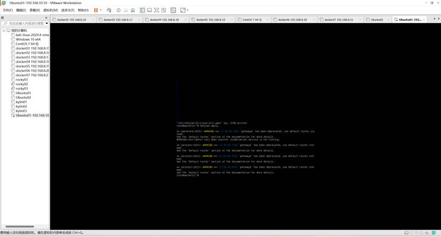Screen dimensions: 441x237
Task: Open the stretch display dropdown arrow
Action: 187,10
